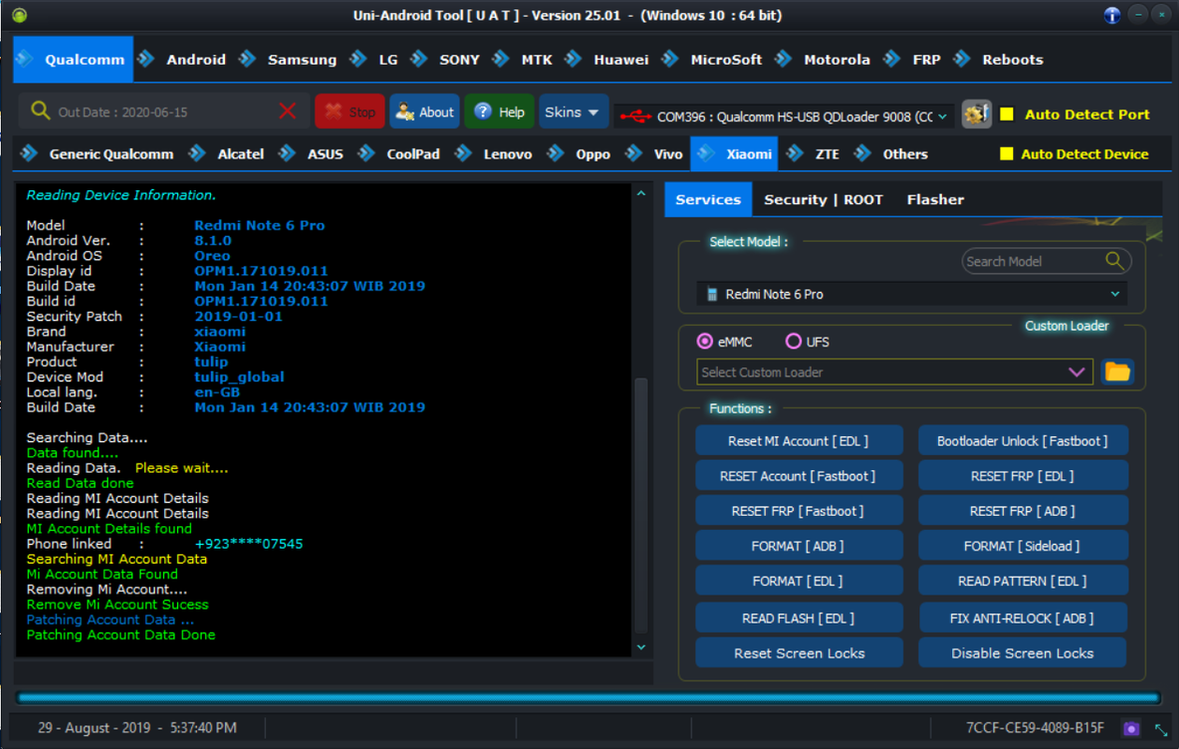The height and width of the screenshot is (749, 1179).
Task: Select the Xiaomi sub-tab
Action: click(x=736, y=154)
